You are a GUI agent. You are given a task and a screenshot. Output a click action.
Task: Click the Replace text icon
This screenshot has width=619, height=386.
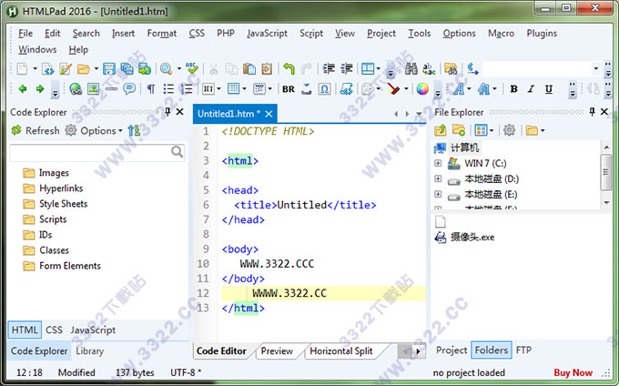(429, 68)
